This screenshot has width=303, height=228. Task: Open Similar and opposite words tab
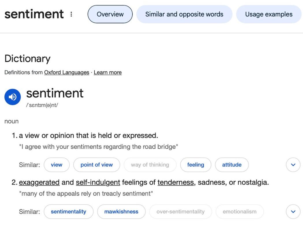click(184, 14)
